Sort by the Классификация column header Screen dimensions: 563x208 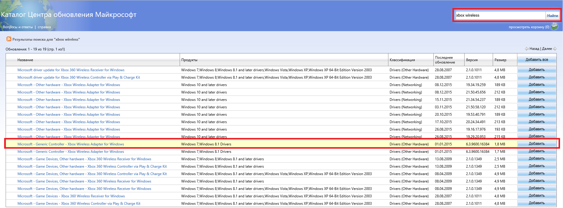[x=402, y=60]
